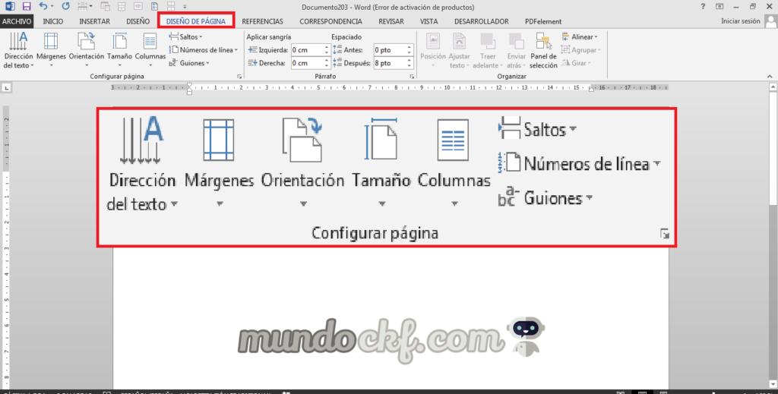Open the undo history dropdown arrow

[x=52, y=6]
